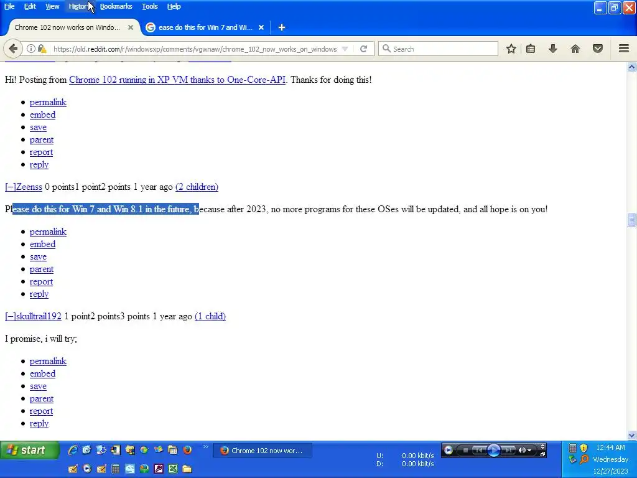Launch Internet Explorer from quick launch
637x478 pixels.
(x=73, y=450)
